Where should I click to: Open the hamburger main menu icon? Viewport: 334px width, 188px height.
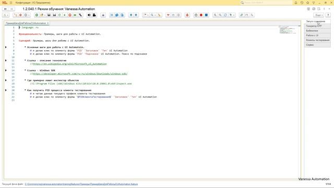[x=11, y=3]
